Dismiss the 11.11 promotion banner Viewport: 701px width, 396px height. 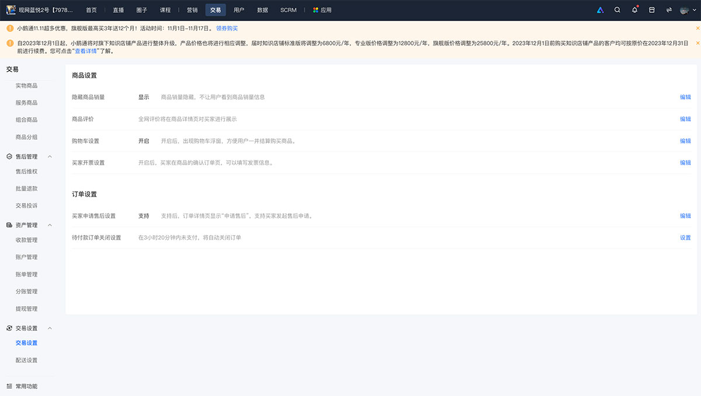697,28
